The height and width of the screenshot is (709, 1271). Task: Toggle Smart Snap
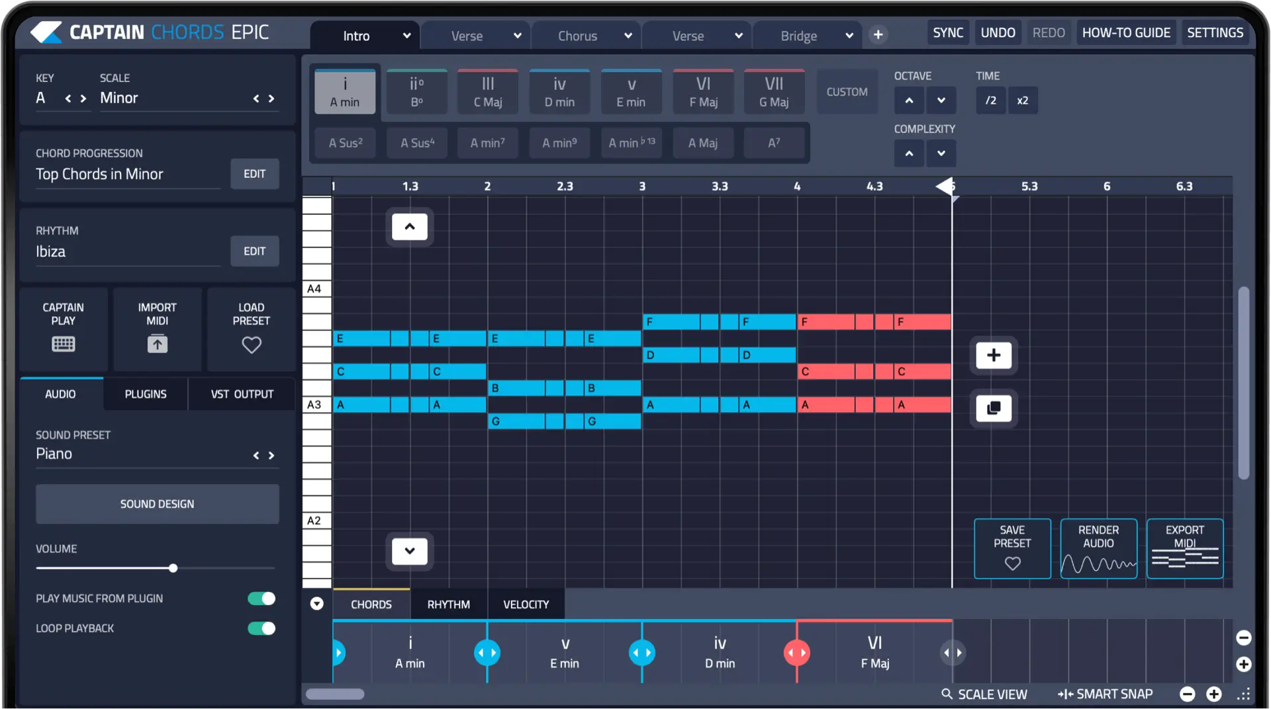point(1106,694)
